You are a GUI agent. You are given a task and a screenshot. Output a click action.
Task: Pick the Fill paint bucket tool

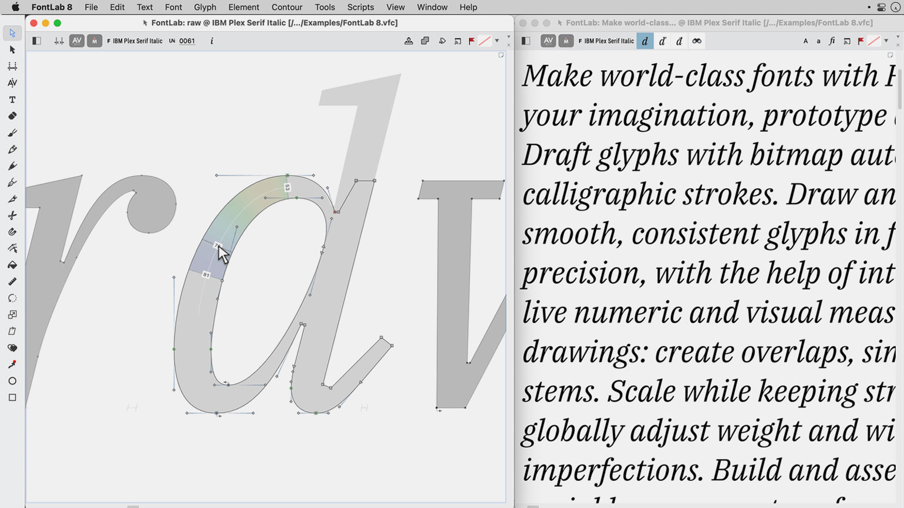click(12, 265)
